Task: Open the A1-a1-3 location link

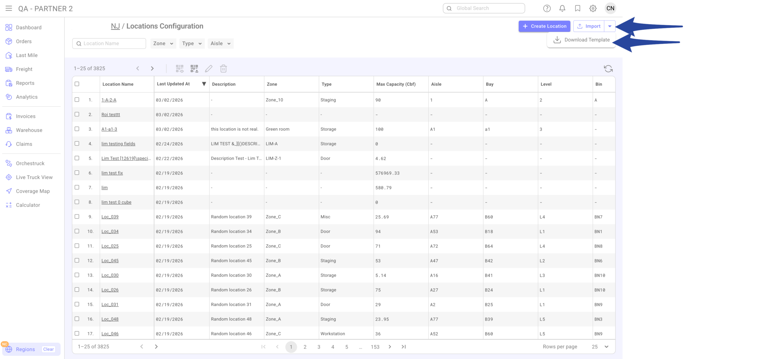Action: [x=109, y=129]
